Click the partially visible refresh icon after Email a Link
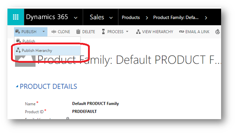 pyautogui.click(x=218, y=32)
